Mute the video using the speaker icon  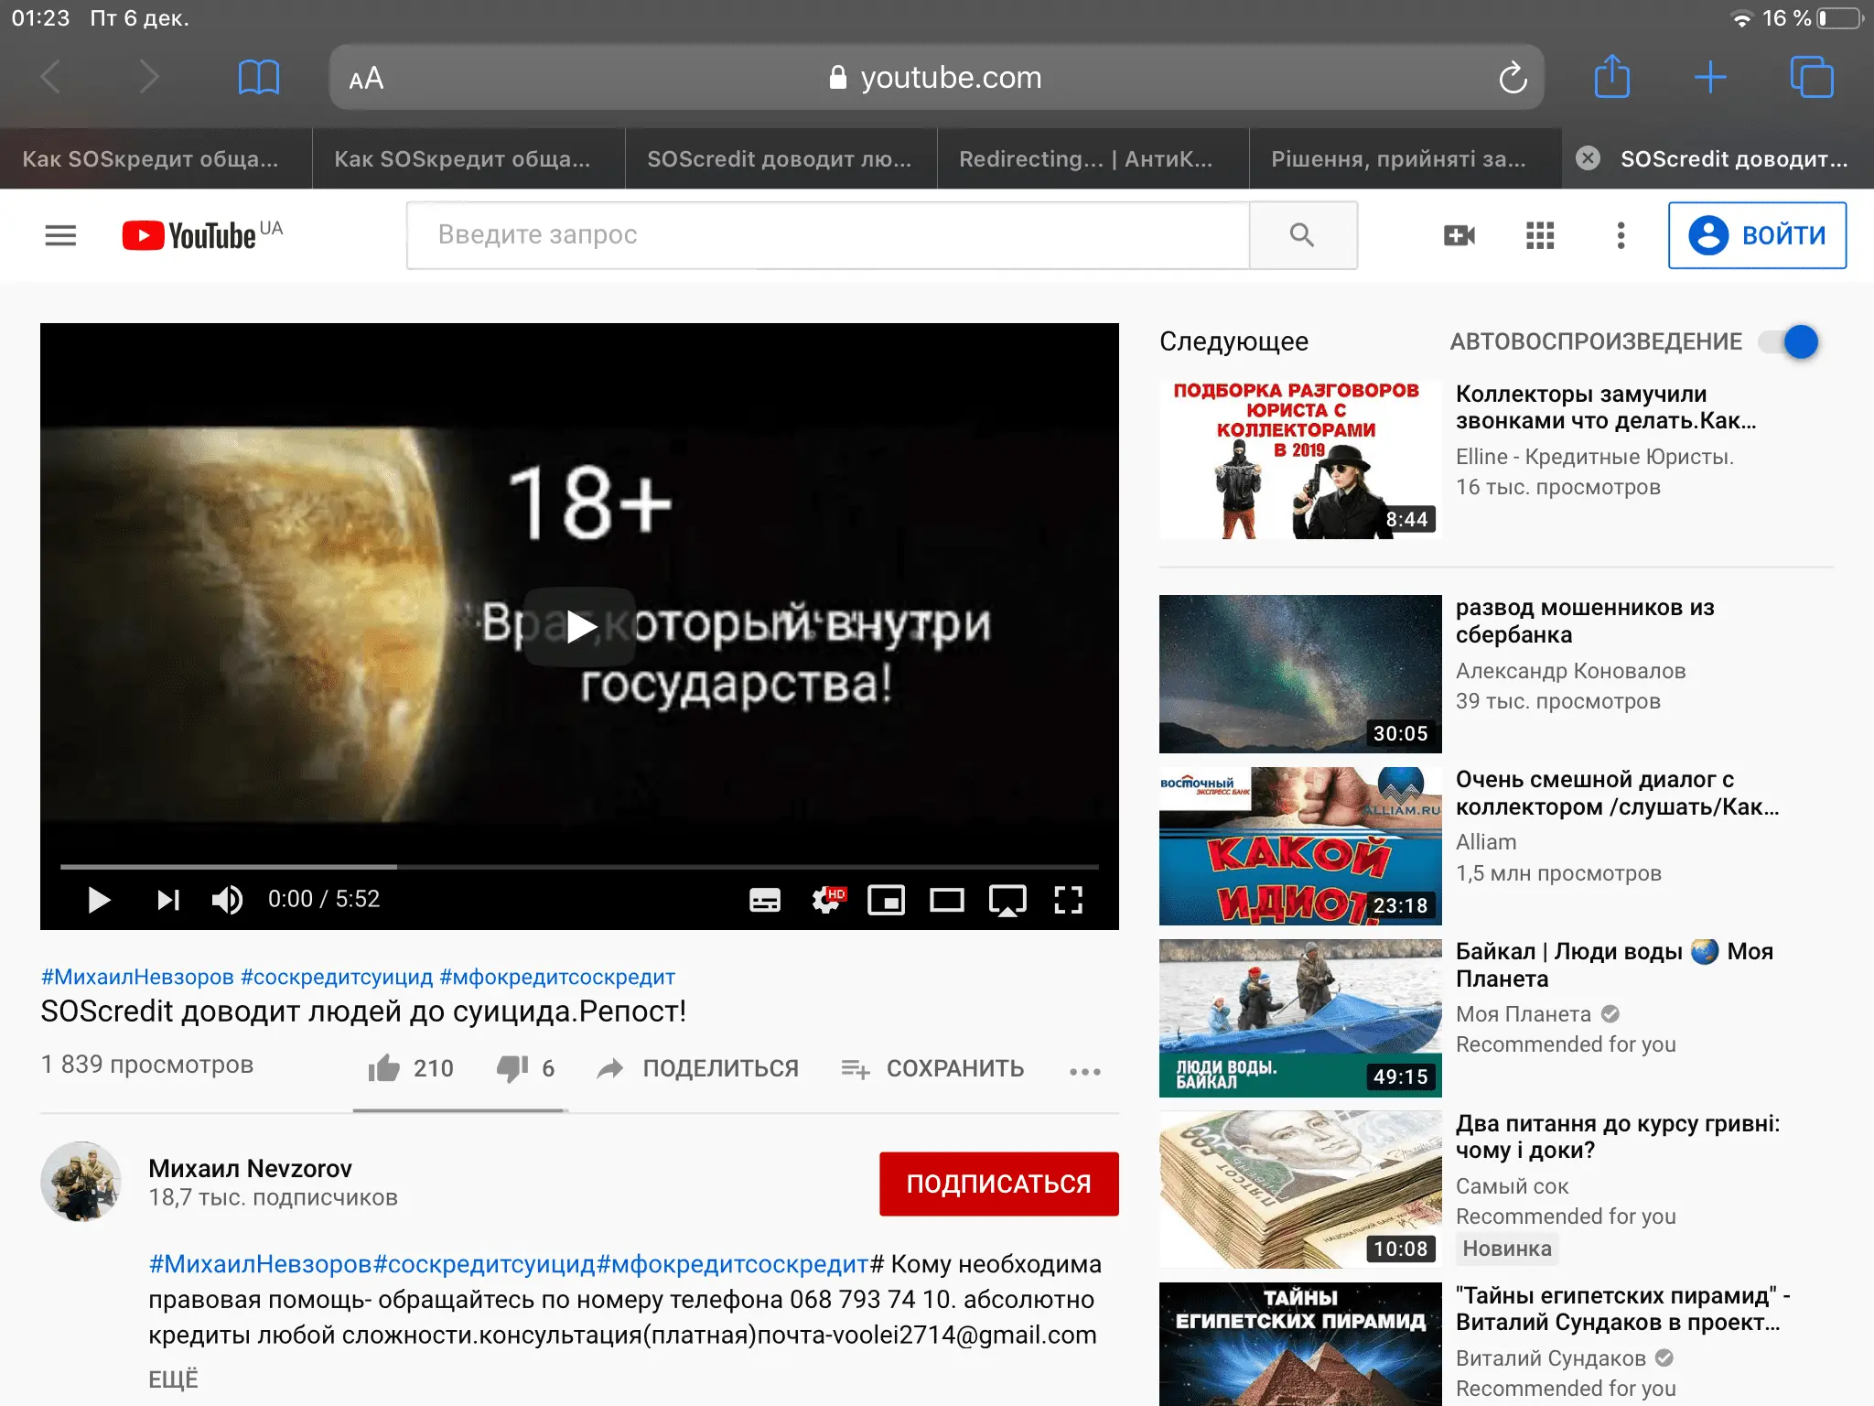227,900
